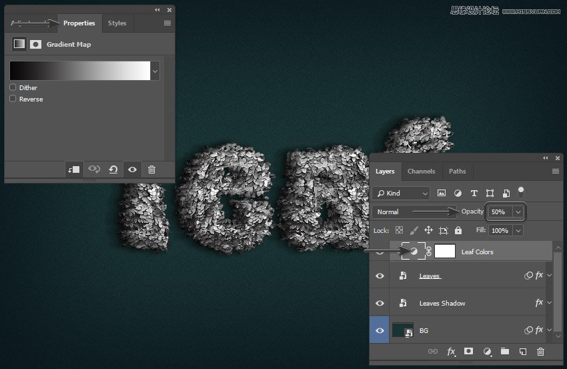Viewport: 567px width, 369px height.
Task: Delete adjustment layer using Properties trash icon
Action: [x=151, y=169]
